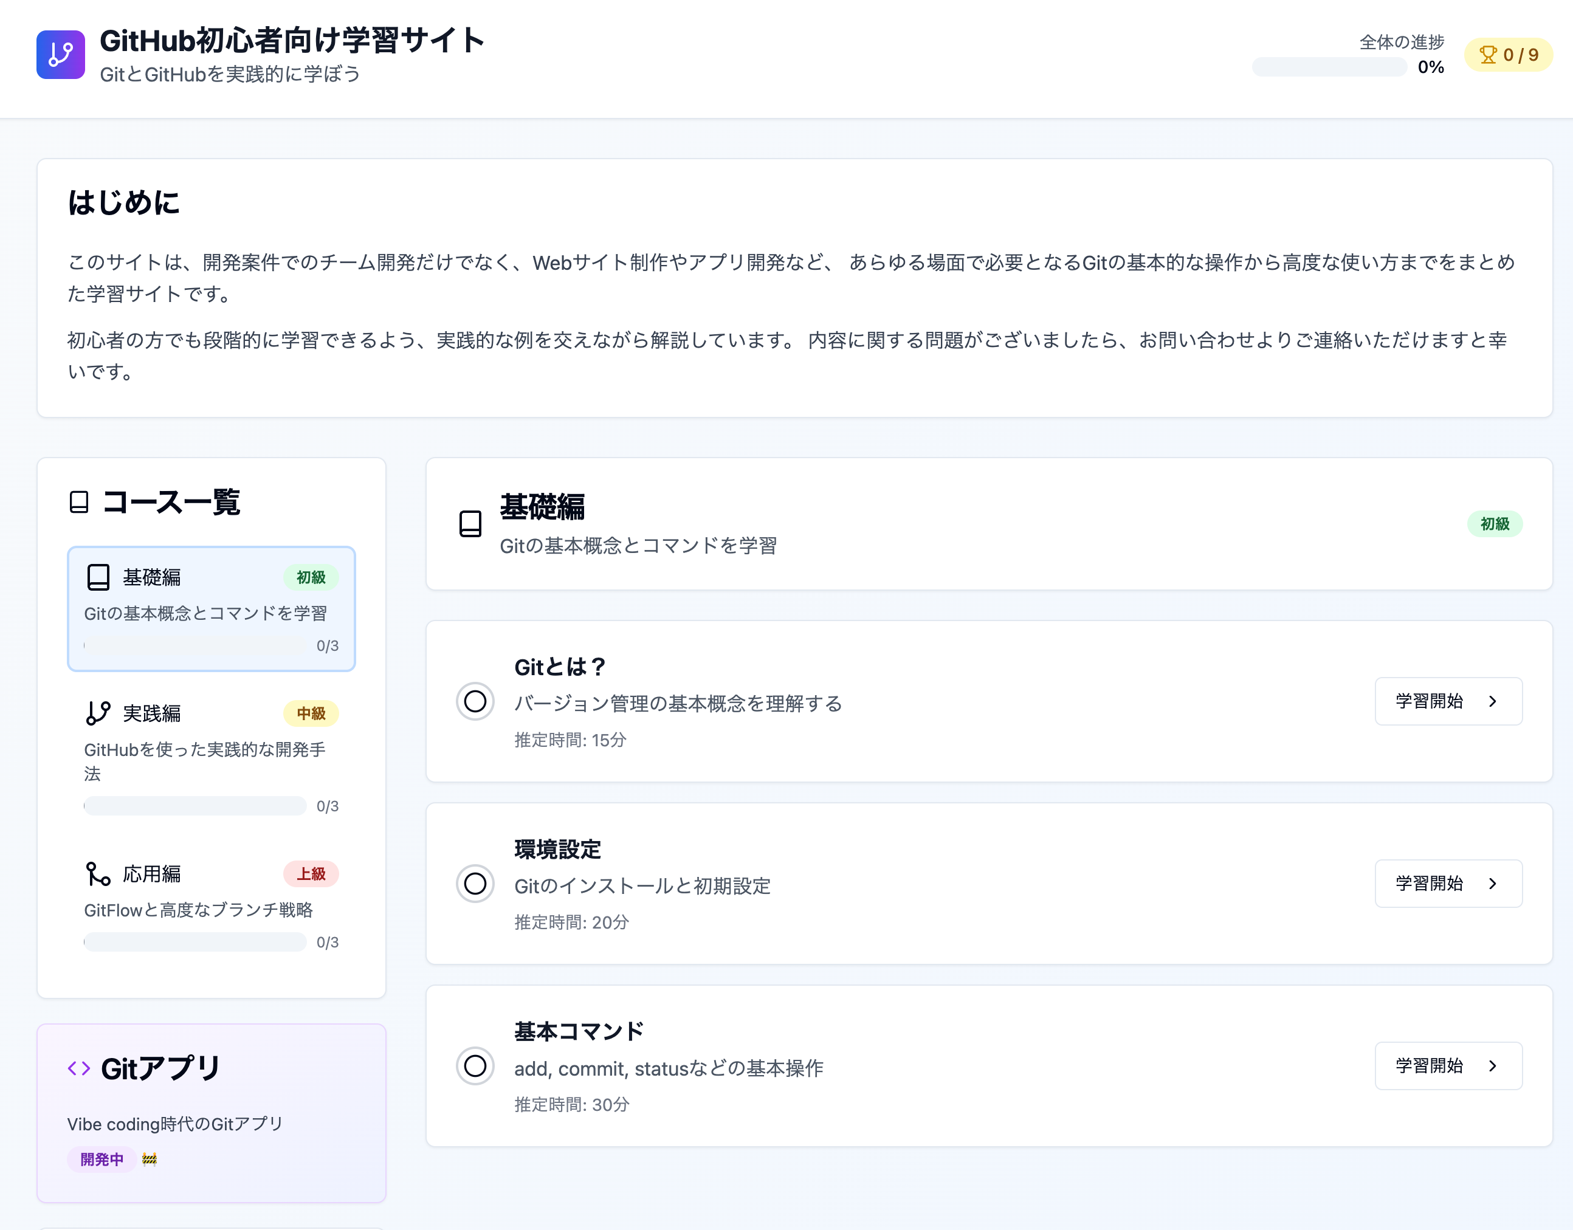Image resolution: width=1573 pixels, height=1230 pixels.
Task: Toggle the 環境設定 lesson completion circle
Action: pos(475,884)
